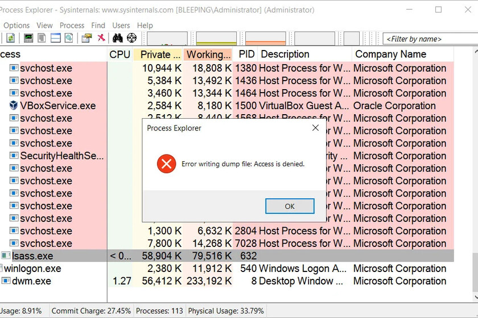Sort by the Private Bytes column header
The width and height of the screenshot is (478, 318).
[x=158, y=55]
